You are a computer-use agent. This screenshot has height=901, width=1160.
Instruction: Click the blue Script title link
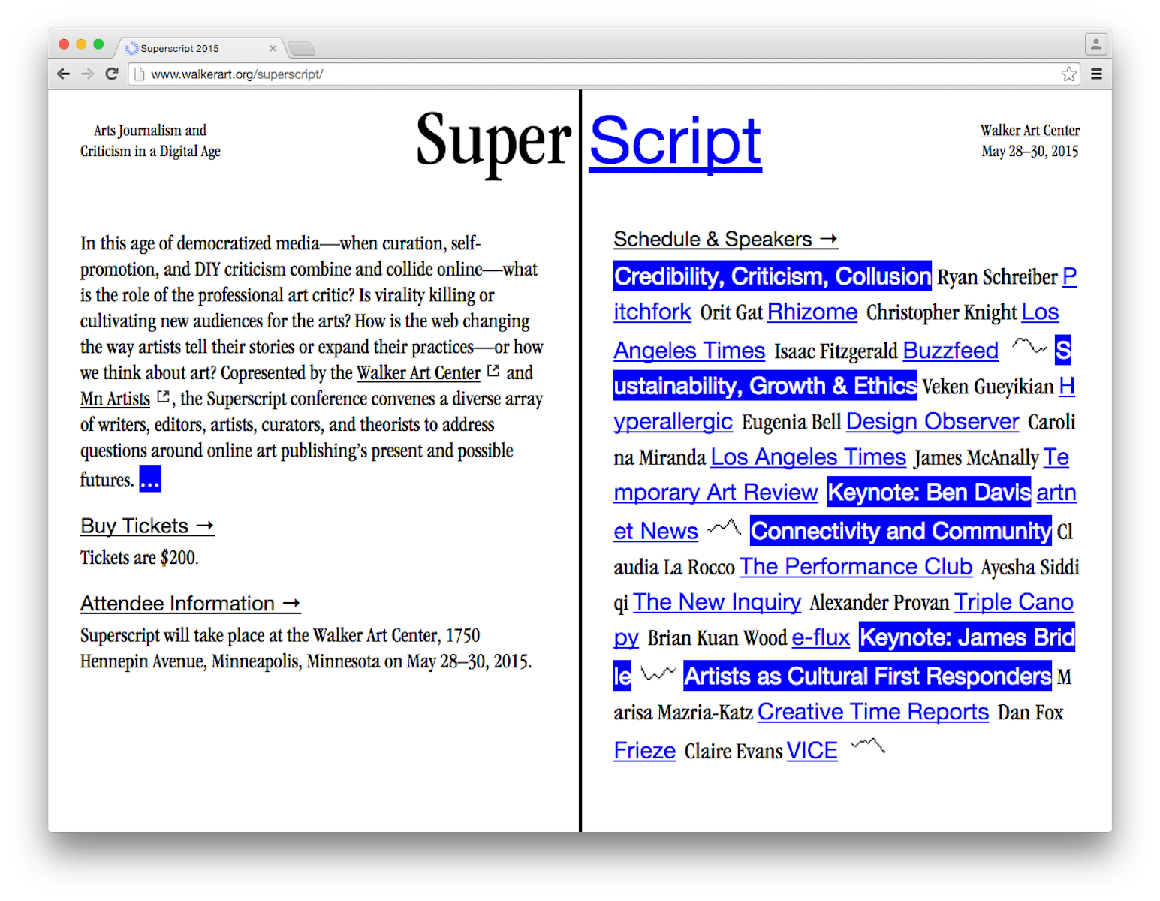click(x=675, y=141)
